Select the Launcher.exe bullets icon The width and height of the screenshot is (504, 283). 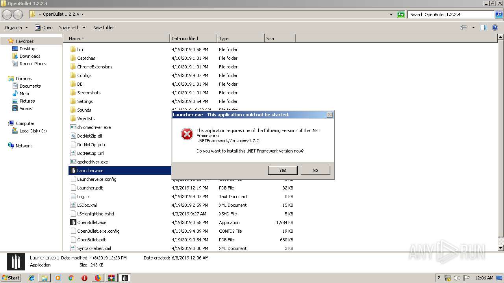click(x=73, y=171)
